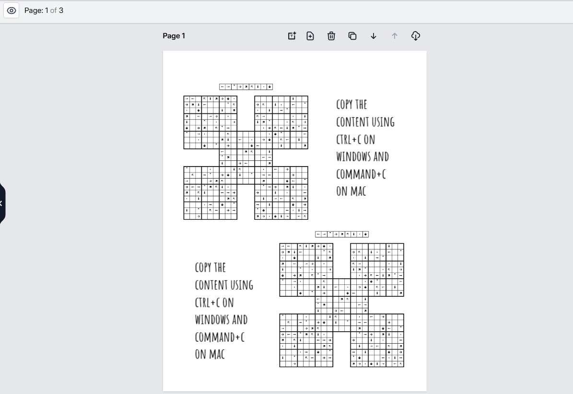Download the document via the cloud download icon
Viewport: 573px width, 394px height.
[x=415, y=36]
